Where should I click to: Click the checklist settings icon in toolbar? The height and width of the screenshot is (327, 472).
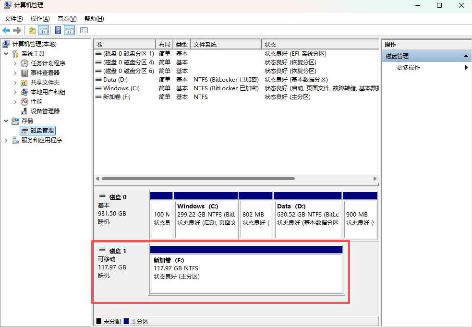[x=84, y=31]
